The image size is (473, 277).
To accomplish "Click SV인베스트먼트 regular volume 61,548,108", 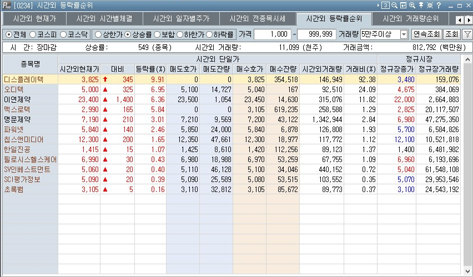I will pyautogui.click(x=442, y=169).
